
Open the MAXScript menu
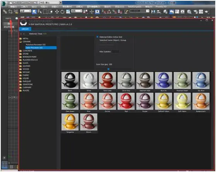[x=135, y=7]
